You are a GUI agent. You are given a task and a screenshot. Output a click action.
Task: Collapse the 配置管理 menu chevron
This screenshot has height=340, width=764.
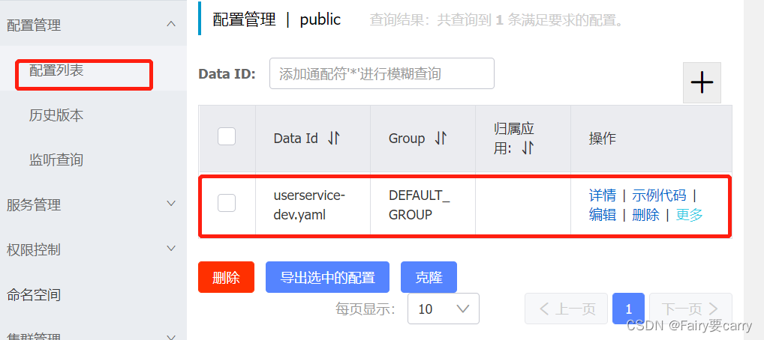pos(171,24)
